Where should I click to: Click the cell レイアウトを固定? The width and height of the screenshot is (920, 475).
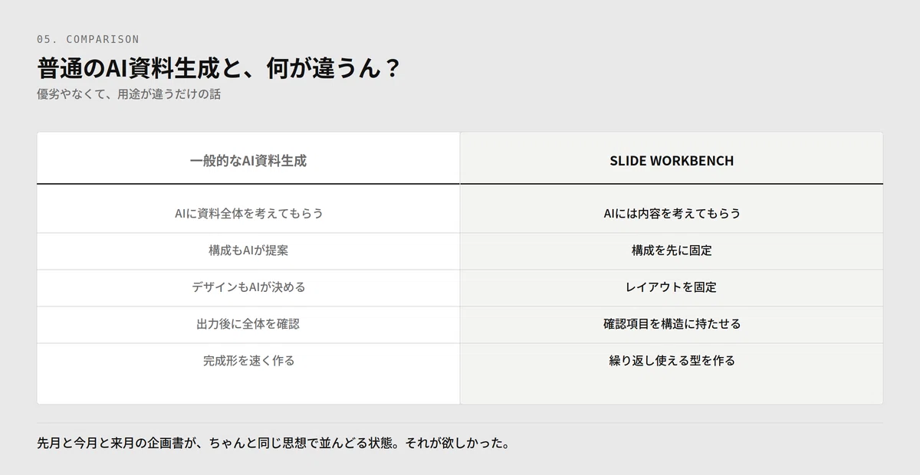point(672,287)
